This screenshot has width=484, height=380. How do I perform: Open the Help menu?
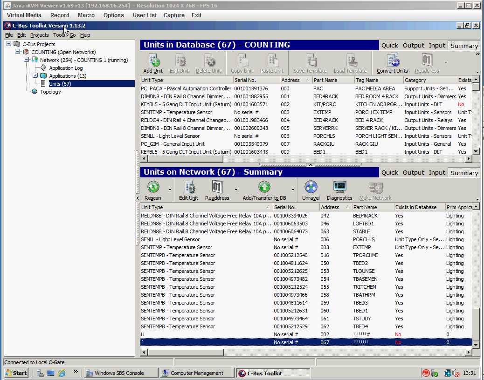pos(85,35)
